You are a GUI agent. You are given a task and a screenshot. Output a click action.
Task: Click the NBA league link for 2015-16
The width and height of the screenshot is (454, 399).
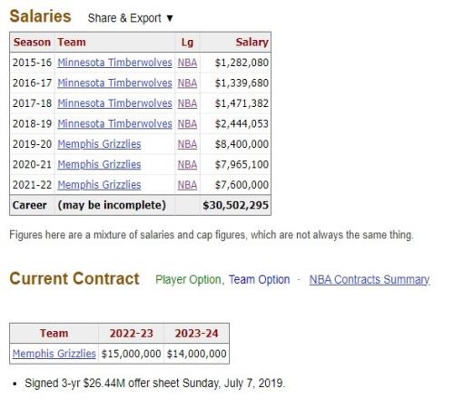[187, 63]
